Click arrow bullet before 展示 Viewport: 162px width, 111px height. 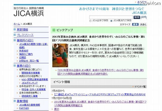pos(52,109)
